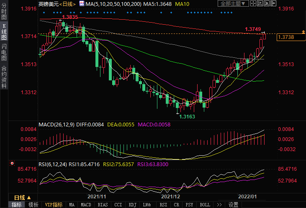The height and width of the screenshot is (208, 306).
Task: Click the yellow up arrow at right axis
Action: point(303,32)
